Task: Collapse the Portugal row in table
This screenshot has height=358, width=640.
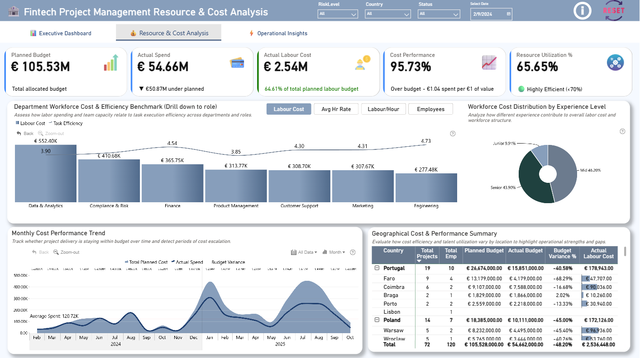Action: tap(377, 268)
